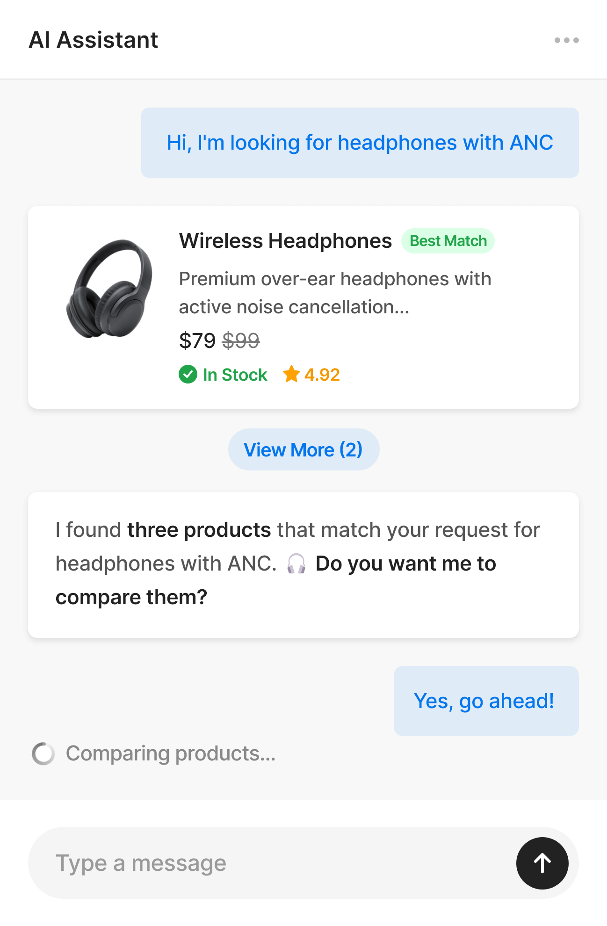Expand results with View More (2)
The image size is (607, 926).
click(303, 449)
